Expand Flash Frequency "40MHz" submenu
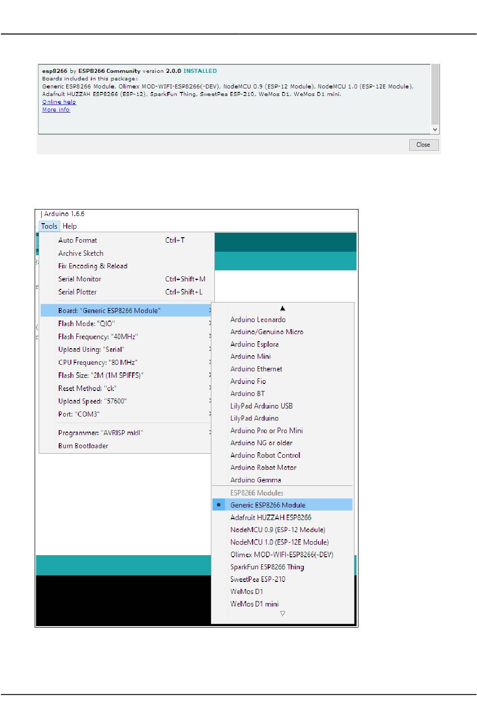 pyautogui.click(x=127, y=337)
